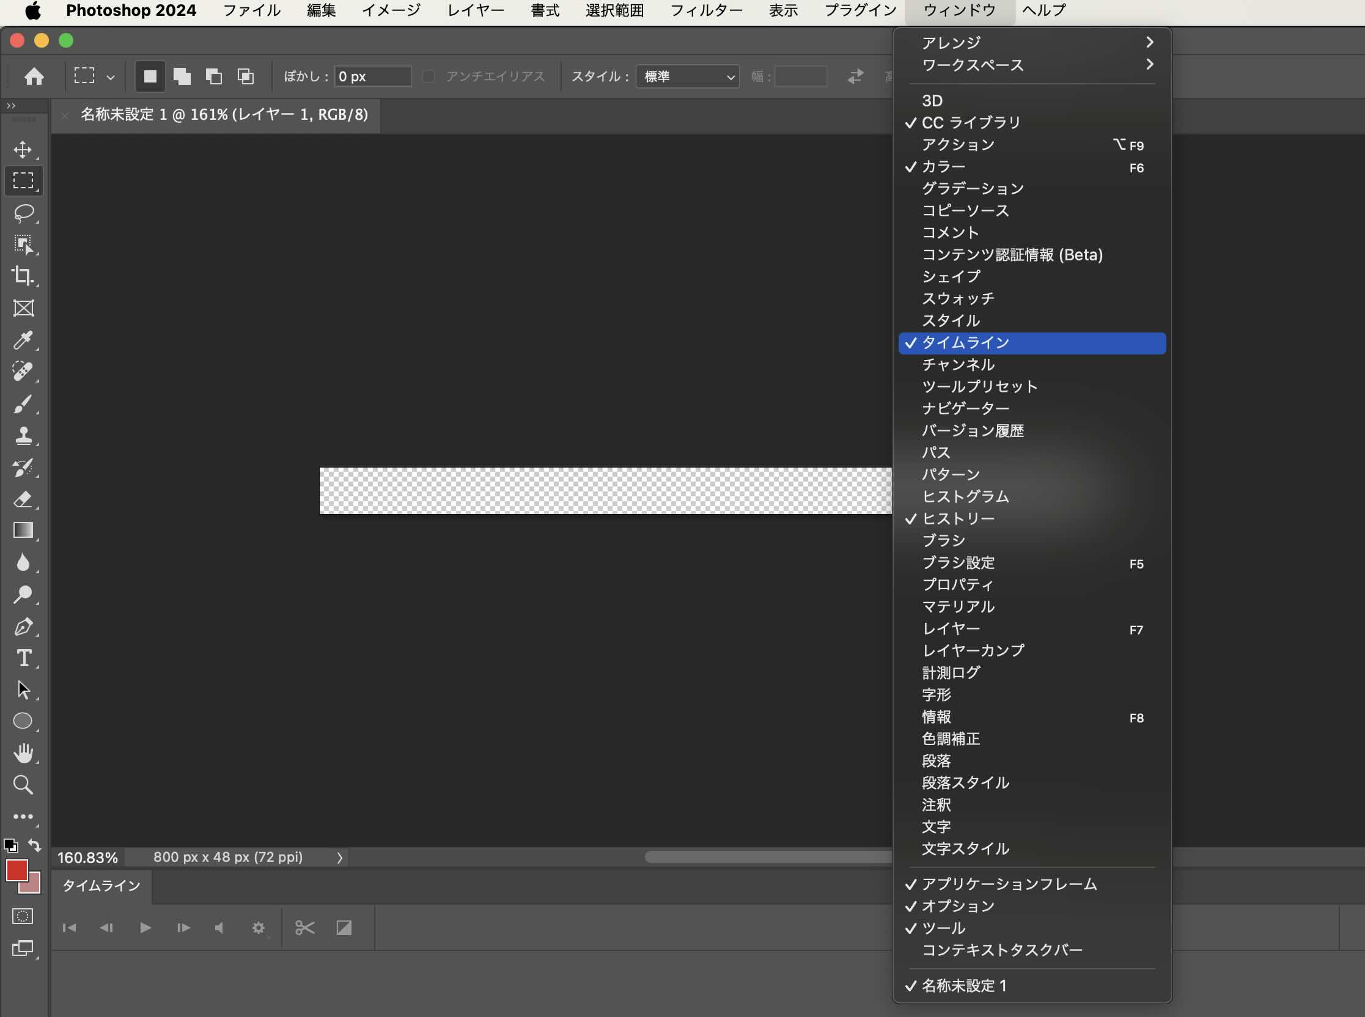Select the Object Selection tool
Viewport: 1365px width, 1017px height.
(x=23, y=244)
